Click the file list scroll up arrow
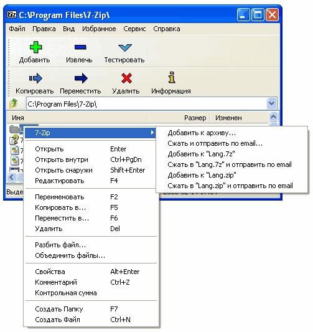This screenshot has width=313, height=332. tap(273, 116)
